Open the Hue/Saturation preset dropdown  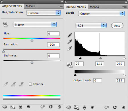pyautogui.click(x=44, y=13)
